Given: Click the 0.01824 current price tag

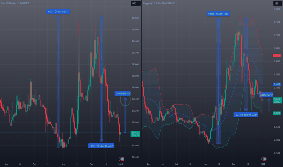Looking at the screenshot, I should (x=135, y=134).
